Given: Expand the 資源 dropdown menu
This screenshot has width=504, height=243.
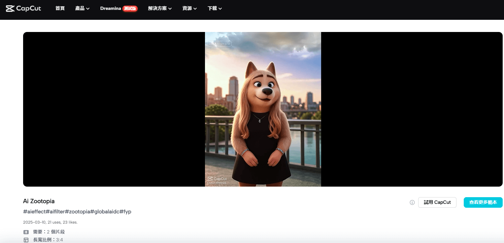Looking at the screenshot, I should tap(189, 8).
